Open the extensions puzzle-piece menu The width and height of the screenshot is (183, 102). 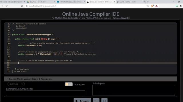point(181,6)
